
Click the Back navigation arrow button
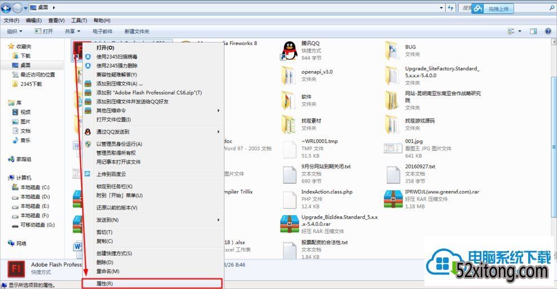[6, 7]
